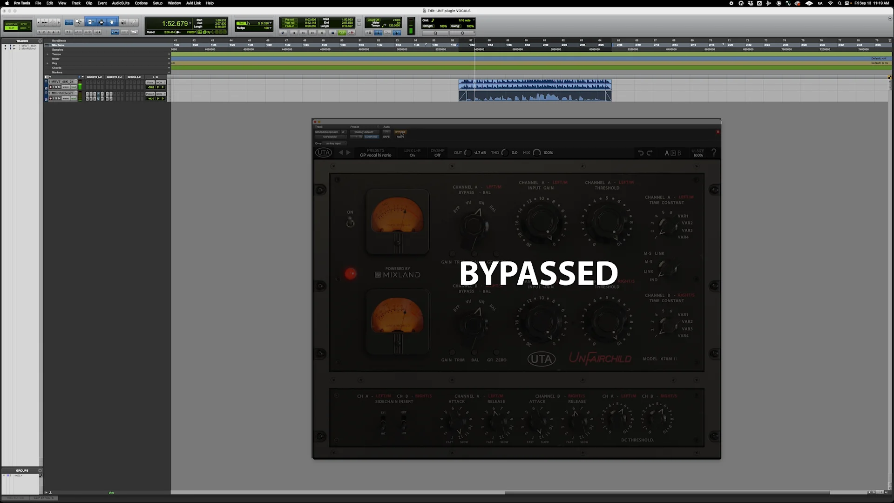Open the GROUPS list dropdown
The width and height of the screenshot is (894, 503).
tap(40, 471)
